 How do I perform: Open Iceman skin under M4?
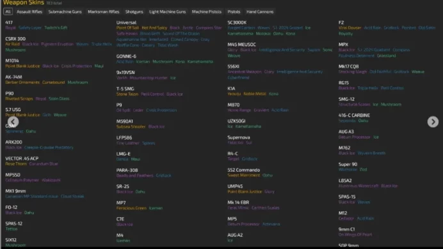pyautogui.click(x=123, y=241)
